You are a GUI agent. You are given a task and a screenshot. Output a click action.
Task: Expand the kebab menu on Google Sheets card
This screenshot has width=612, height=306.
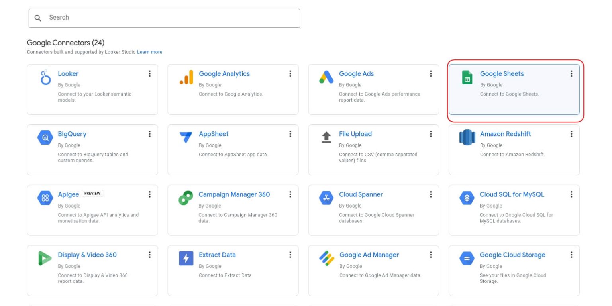(x=571, y=74)
